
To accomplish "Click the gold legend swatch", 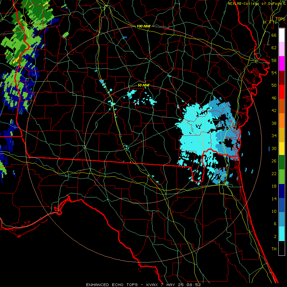I will click(282, 135).
